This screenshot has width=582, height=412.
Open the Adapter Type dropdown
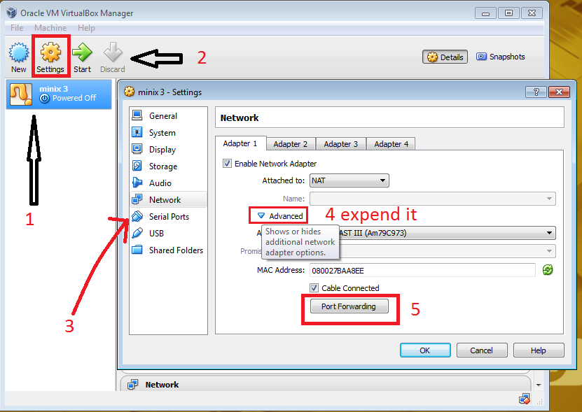[433, 233]
